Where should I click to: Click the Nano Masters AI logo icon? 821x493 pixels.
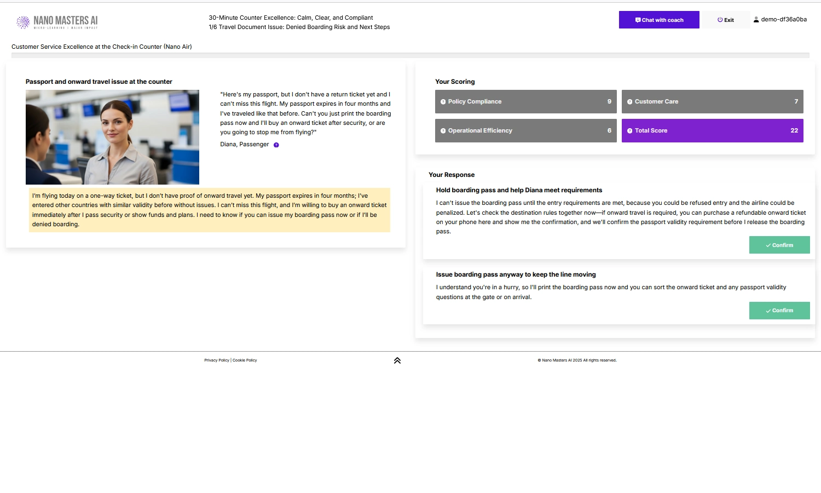(23, 22)
